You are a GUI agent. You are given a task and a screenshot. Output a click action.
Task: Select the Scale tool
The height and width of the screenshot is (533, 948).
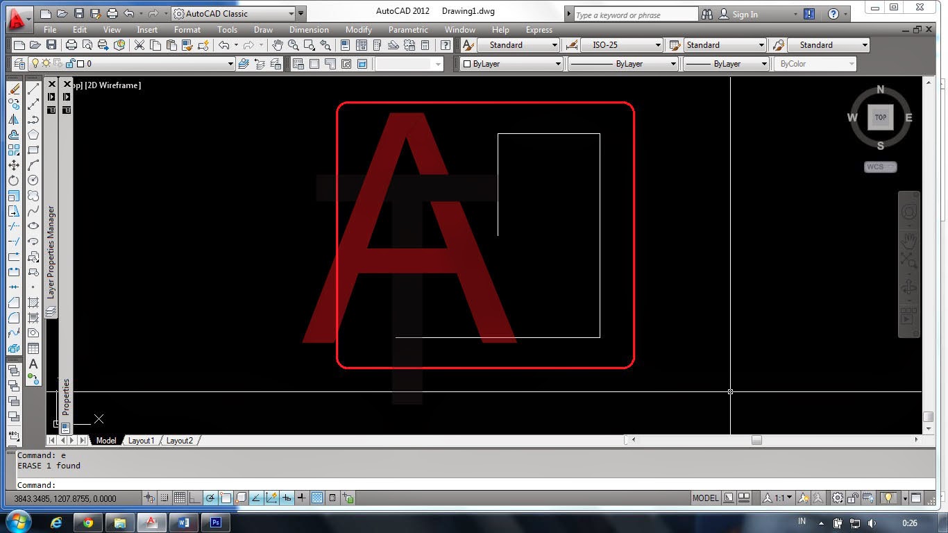14,196
